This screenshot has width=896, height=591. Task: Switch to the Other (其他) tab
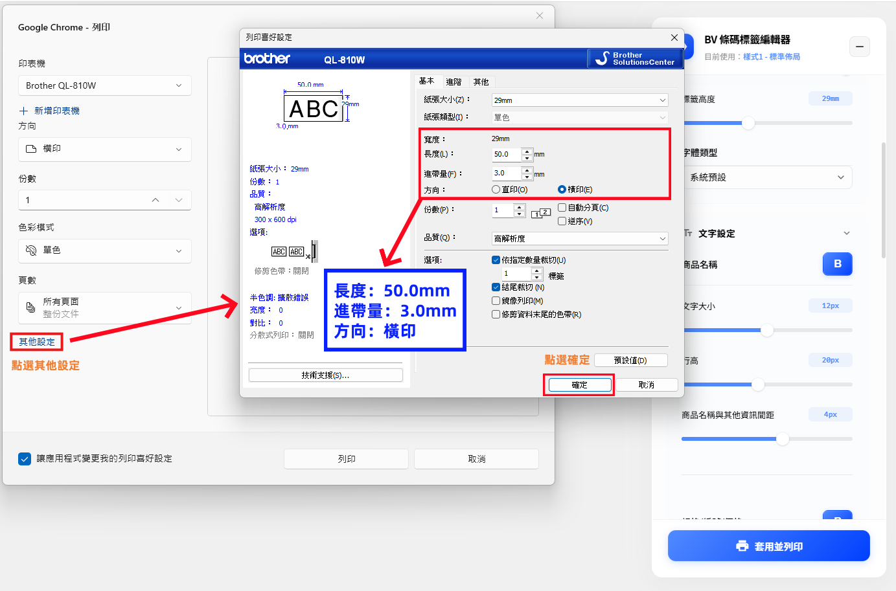[481, 82]
